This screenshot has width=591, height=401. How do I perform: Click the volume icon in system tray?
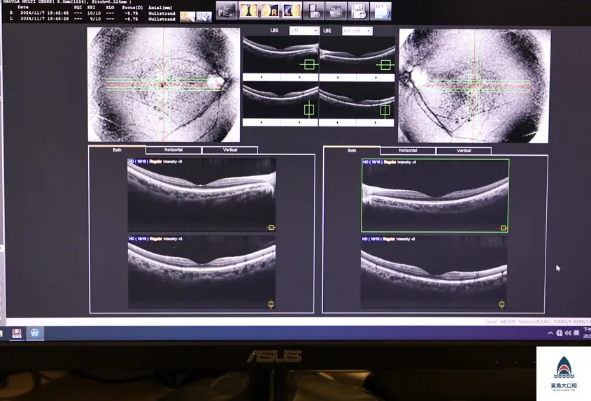(568, 333)
